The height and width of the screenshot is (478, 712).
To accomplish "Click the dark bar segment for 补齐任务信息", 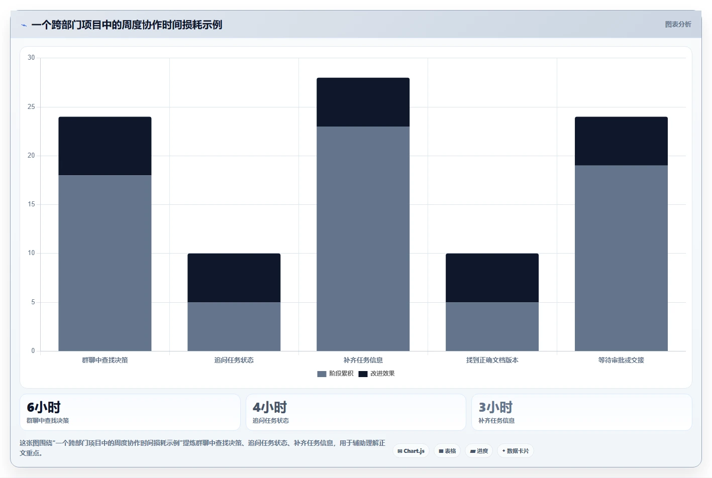I will (x=363, y=102).
